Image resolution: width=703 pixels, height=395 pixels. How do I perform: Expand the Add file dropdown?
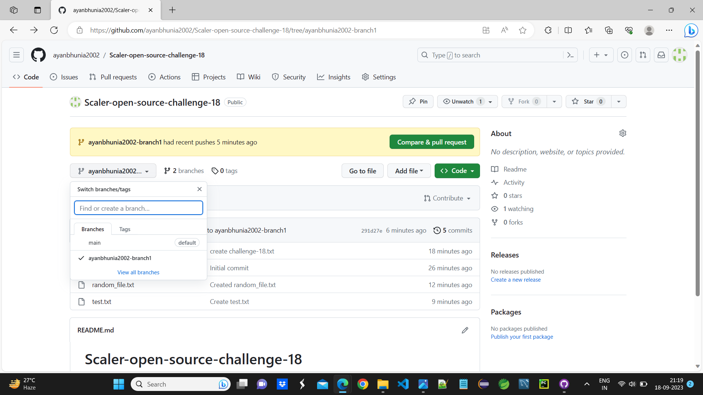pyautogui.click(x=409, y=171)
